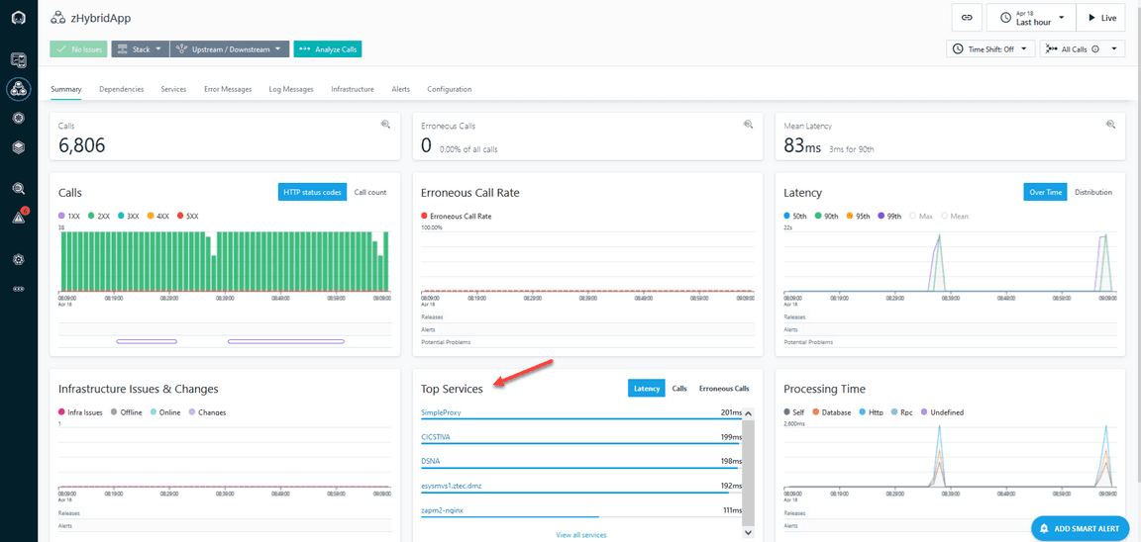Click the magnifier icon on Erroneous Calls card
Image resolution: width=1141 pixels, height=542 pixels.
click(x=748, y=125)
